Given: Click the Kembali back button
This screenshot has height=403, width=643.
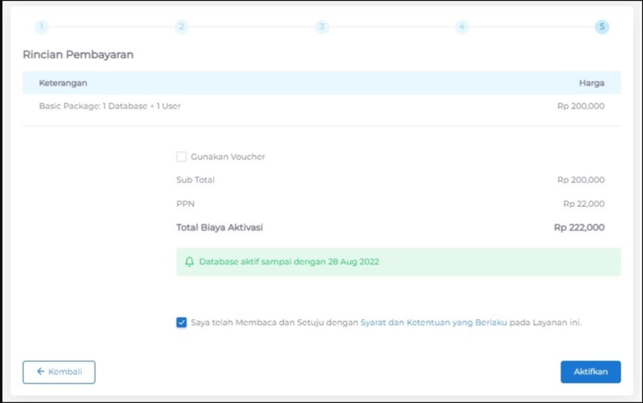Looking at the screenshot, I should (59, 372).
